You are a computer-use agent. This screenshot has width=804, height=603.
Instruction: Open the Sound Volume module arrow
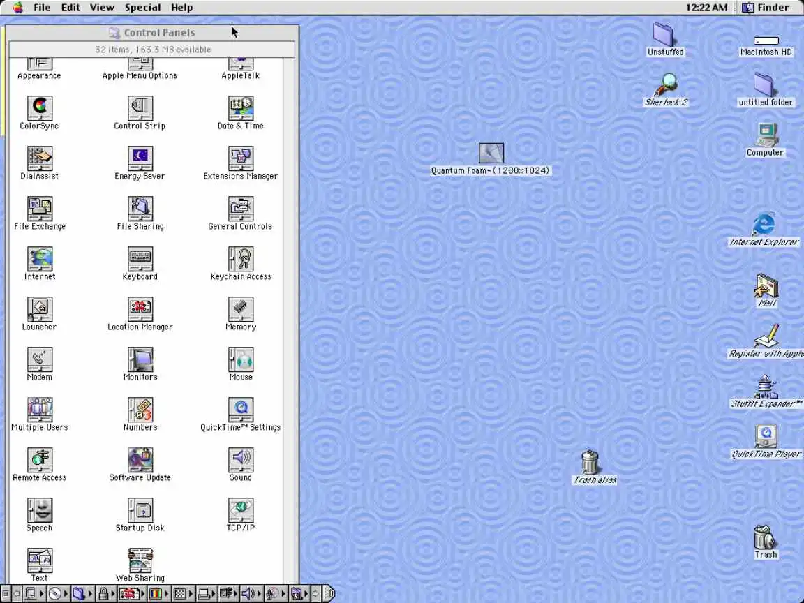[259, 594]
